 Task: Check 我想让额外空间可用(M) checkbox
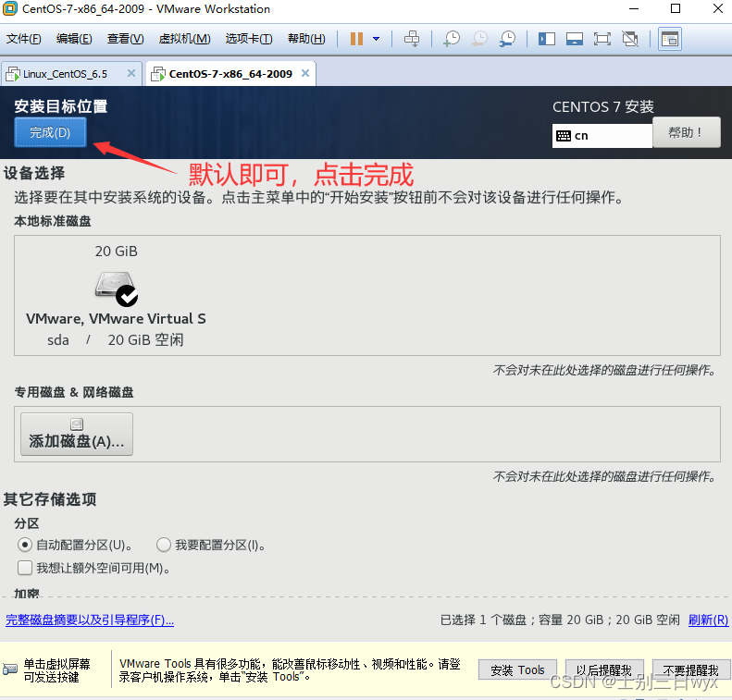tap(25, 568)
